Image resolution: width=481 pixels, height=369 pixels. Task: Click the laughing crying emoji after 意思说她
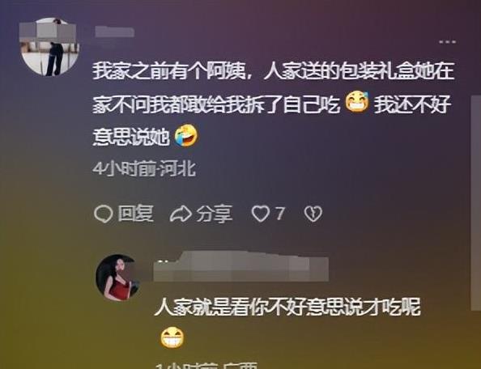pos(186,135)
